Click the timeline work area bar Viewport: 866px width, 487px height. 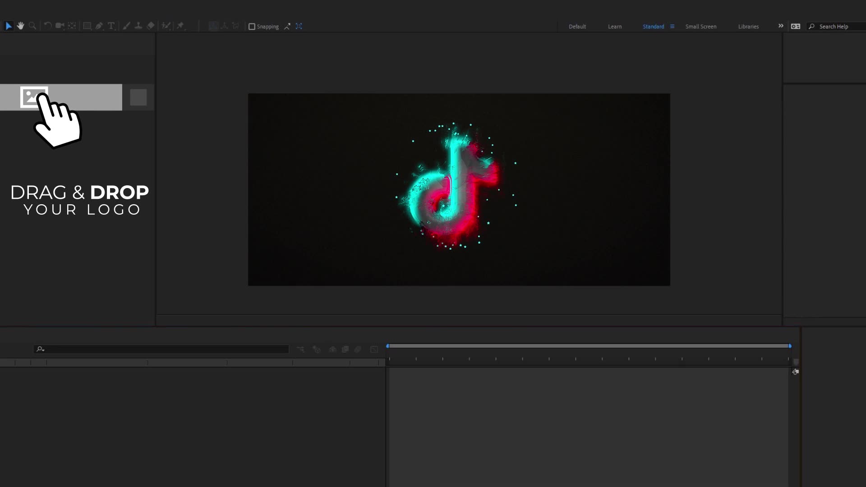[x=589, y=346]
